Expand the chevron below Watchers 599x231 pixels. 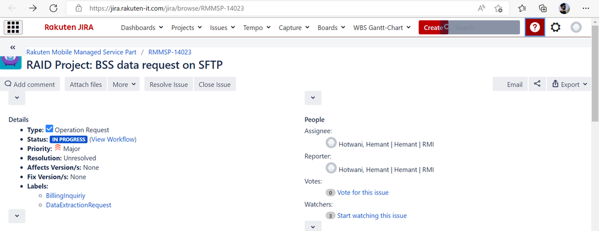313,226
